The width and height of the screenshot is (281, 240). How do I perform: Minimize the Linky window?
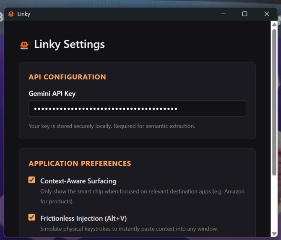pos(223,14)
